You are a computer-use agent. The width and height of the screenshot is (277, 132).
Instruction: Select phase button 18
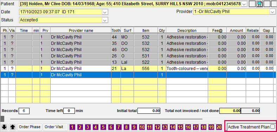(204, 127)
